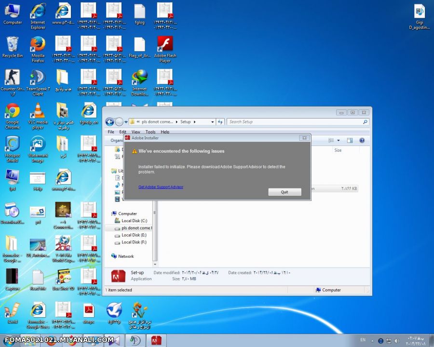Open the Computer desktop icon
The width and height of the screenshot is (434, 347).
point(12,14)
